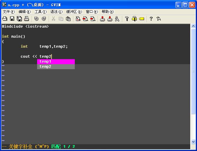The width and height of the screenshot is (197, 151).
Task: Click the vertical scrollbar thumb
Action: coord(193,71)
